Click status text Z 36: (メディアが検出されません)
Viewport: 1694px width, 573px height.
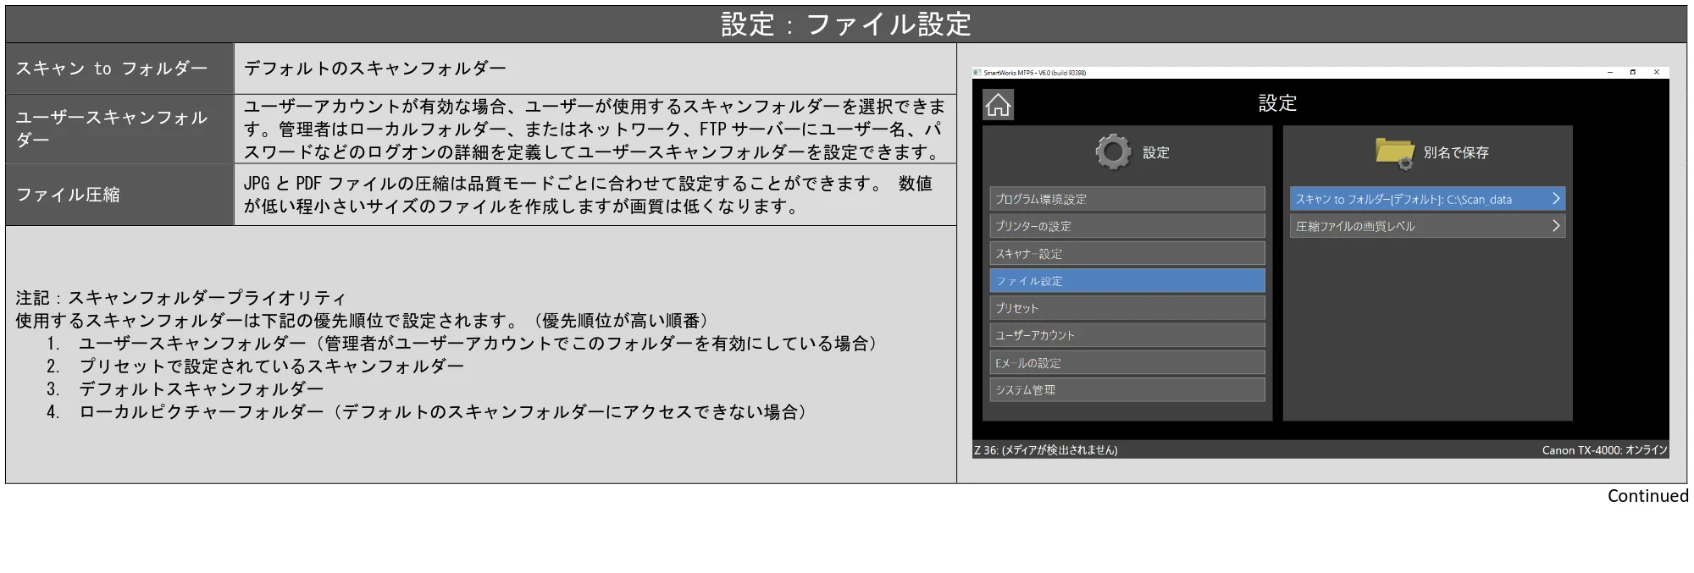tap(1046, 450)
